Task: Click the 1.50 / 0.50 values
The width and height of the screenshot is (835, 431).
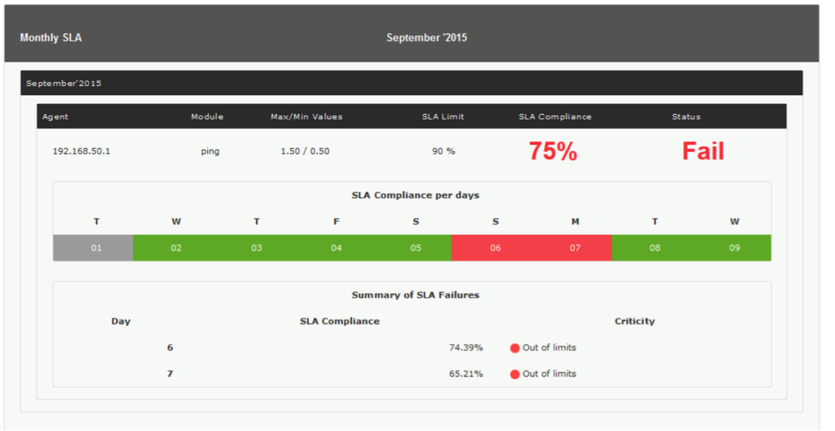Action: [305, 152]
